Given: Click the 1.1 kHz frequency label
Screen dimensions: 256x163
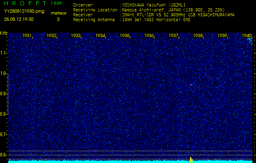Looking at the screenshot, I should pyautogui.click(x=3, y=53).
